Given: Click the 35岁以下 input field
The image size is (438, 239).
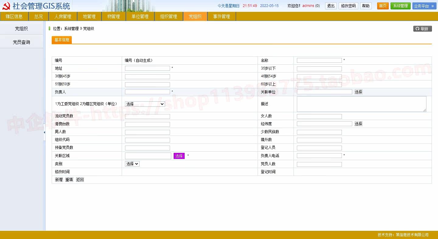Looking at the screenshot, I should (x=319, y=69).
